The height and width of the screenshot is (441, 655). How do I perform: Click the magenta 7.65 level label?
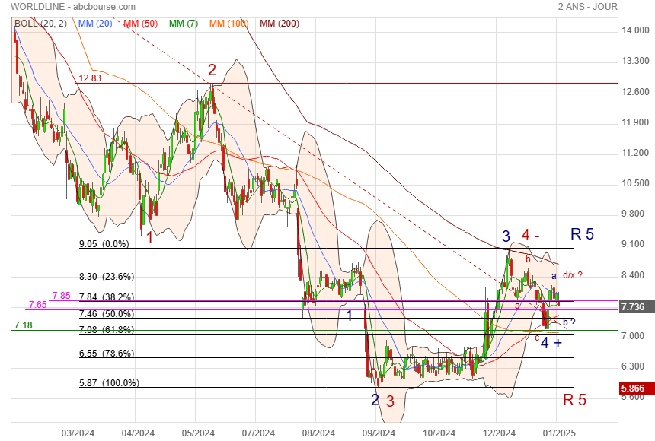pyautogui.click(x=38, y=305)
